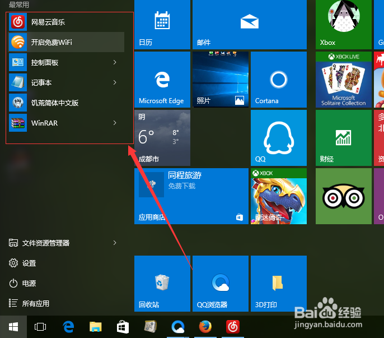
Task: Expand 记事本 jump list arrow
Action: [115, 82]
